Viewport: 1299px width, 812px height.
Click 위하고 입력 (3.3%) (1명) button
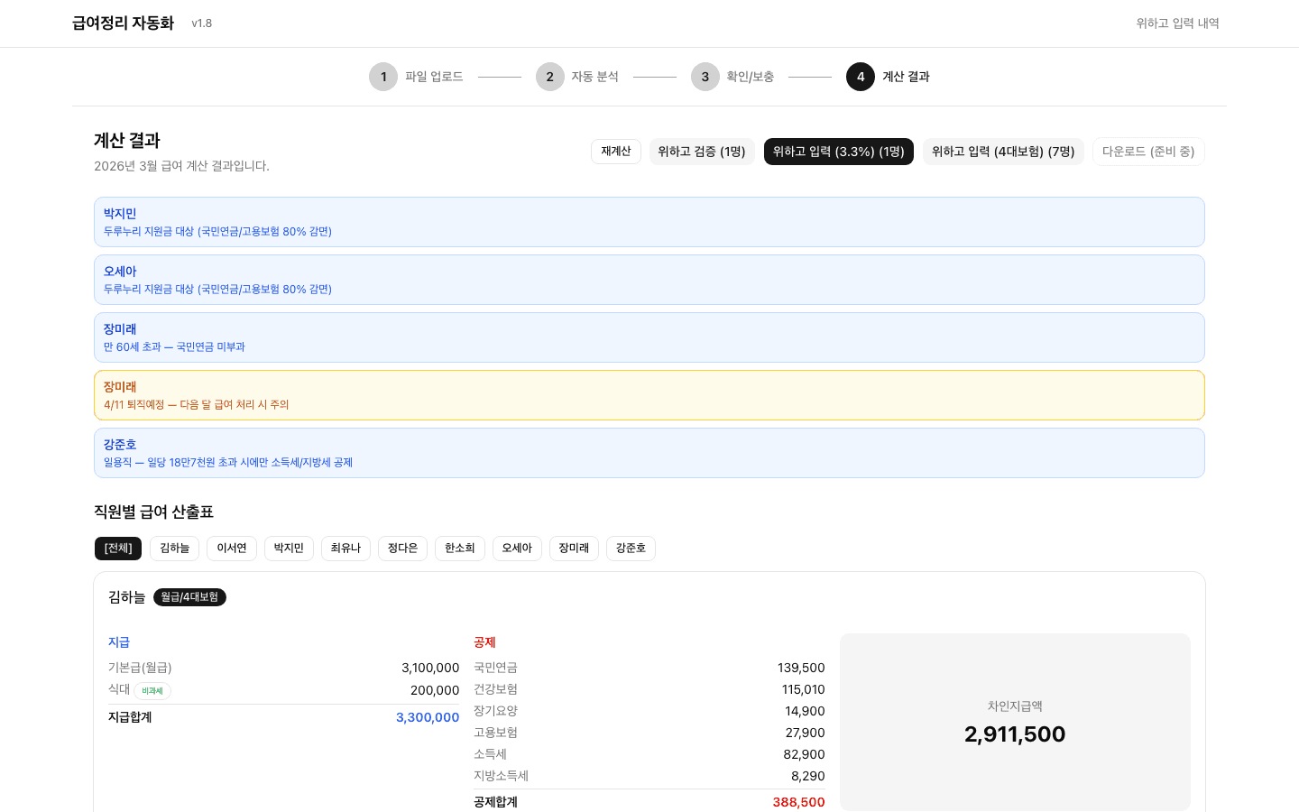coord(839,152)
